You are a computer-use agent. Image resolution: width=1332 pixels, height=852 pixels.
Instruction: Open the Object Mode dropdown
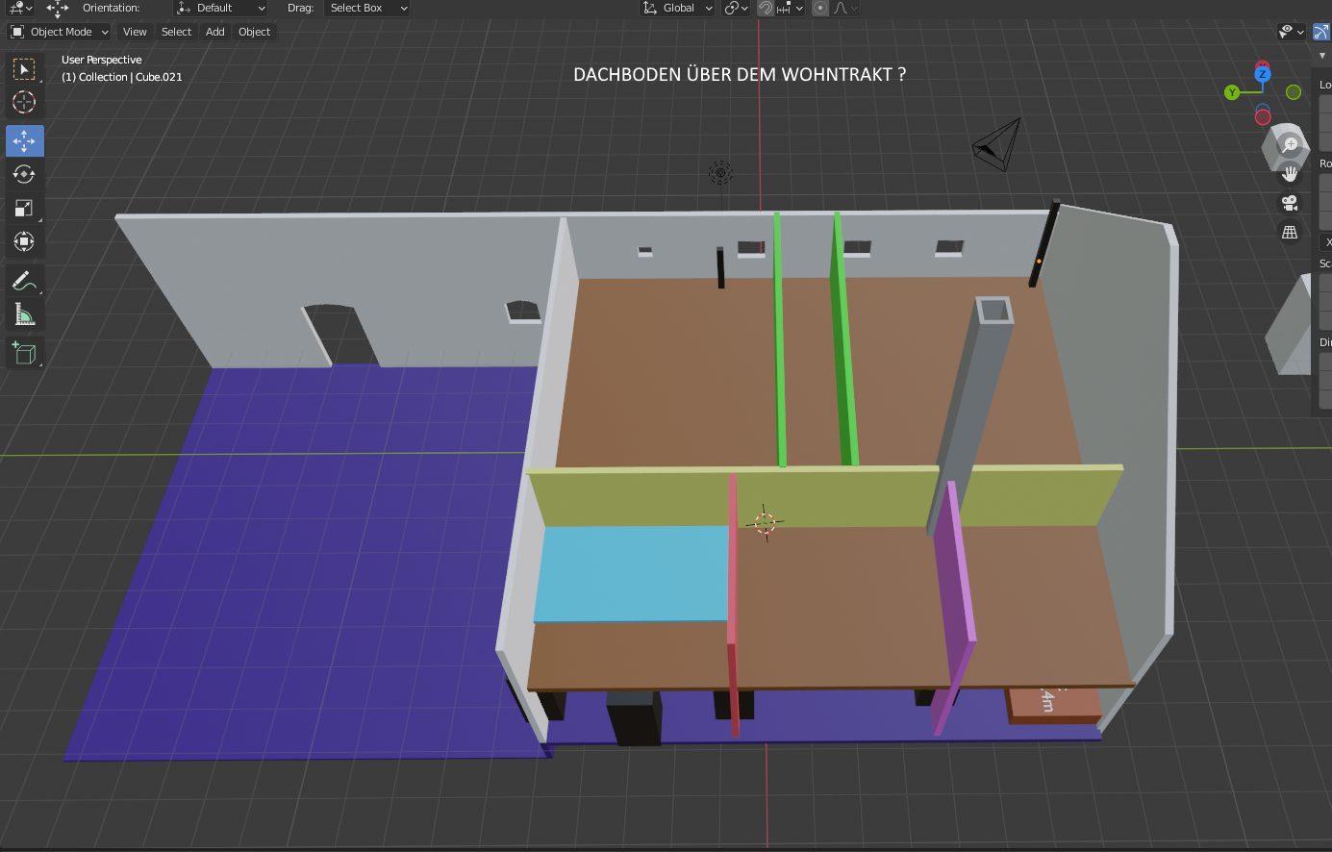(x=60, y=32)
